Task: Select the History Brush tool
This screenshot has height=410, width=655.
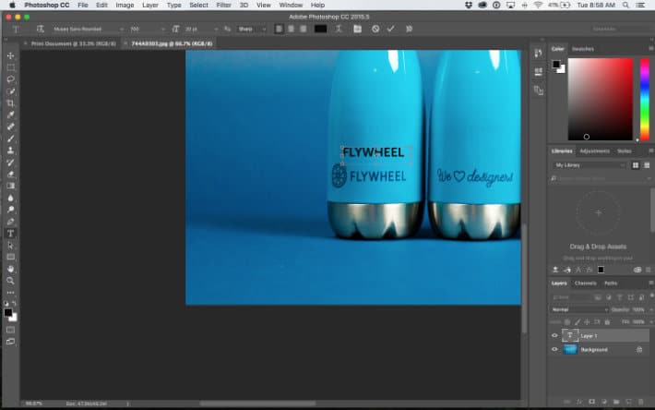Action: coord(11,163)
